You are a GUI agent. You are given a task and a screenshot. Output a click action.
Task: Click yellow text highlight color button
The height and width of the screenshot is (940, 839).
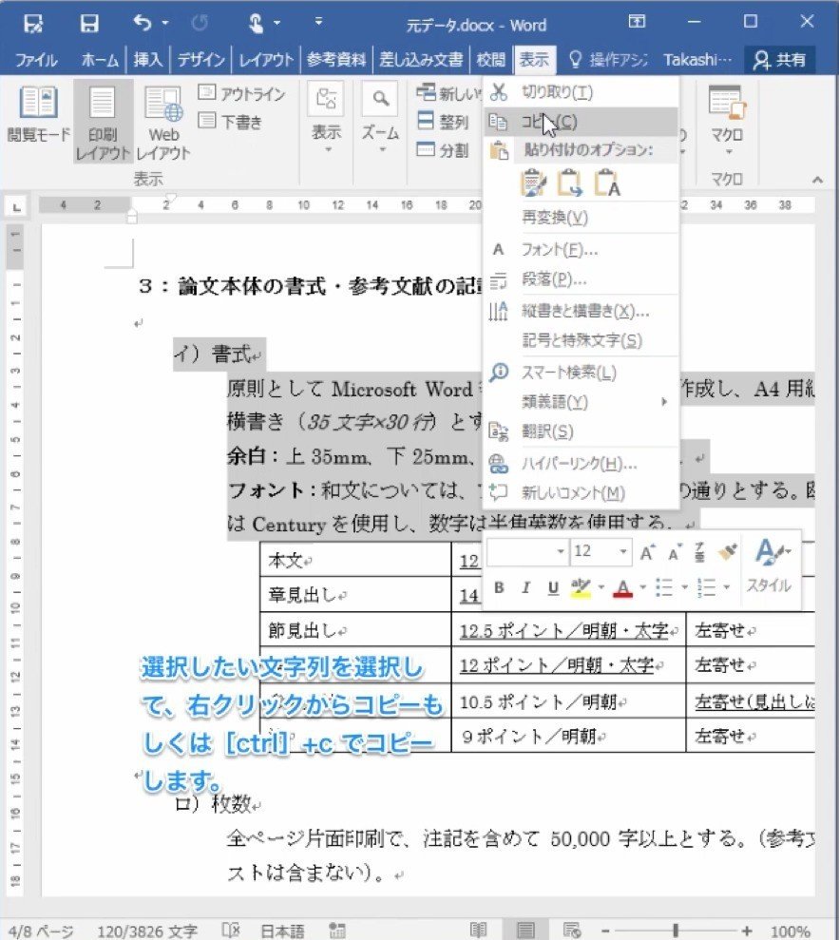coord(581,587)
